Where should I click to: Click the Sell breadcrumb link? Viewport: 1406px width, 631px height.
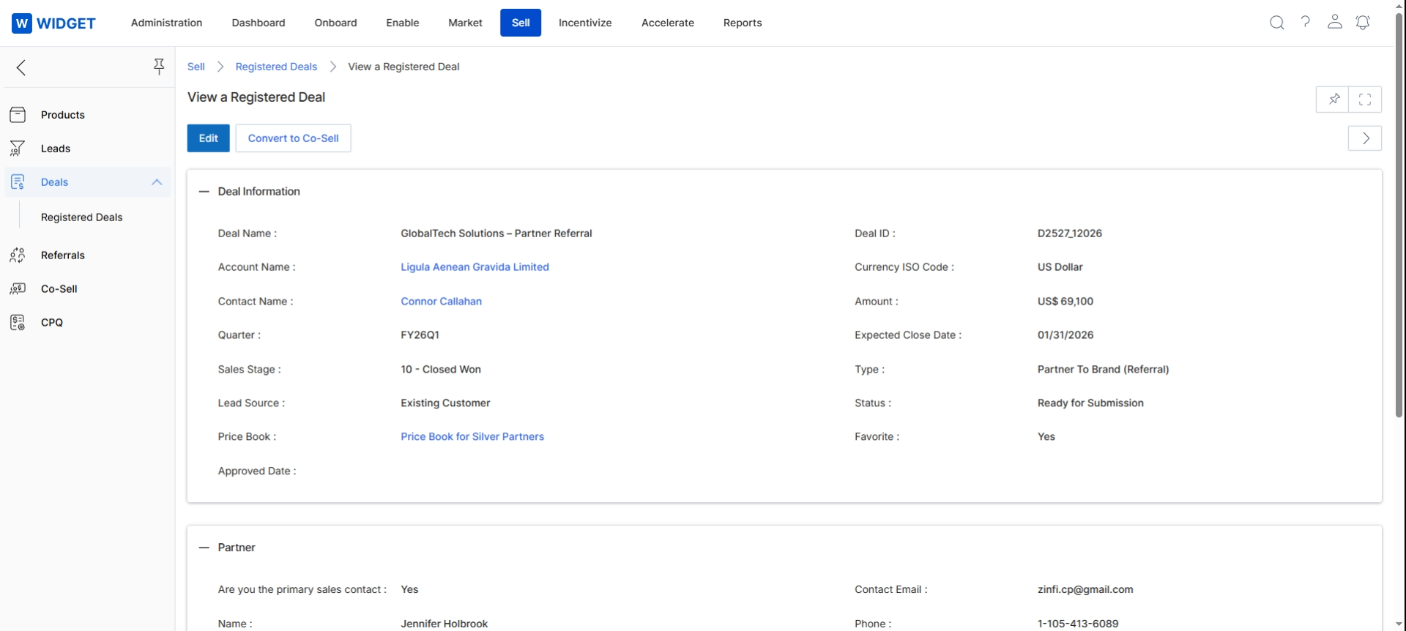(x=196, y=67)
